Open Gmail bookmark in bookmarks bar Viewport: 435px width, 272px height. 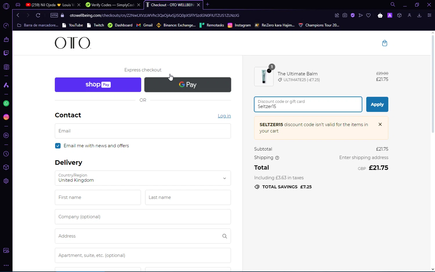coord(144,25)
